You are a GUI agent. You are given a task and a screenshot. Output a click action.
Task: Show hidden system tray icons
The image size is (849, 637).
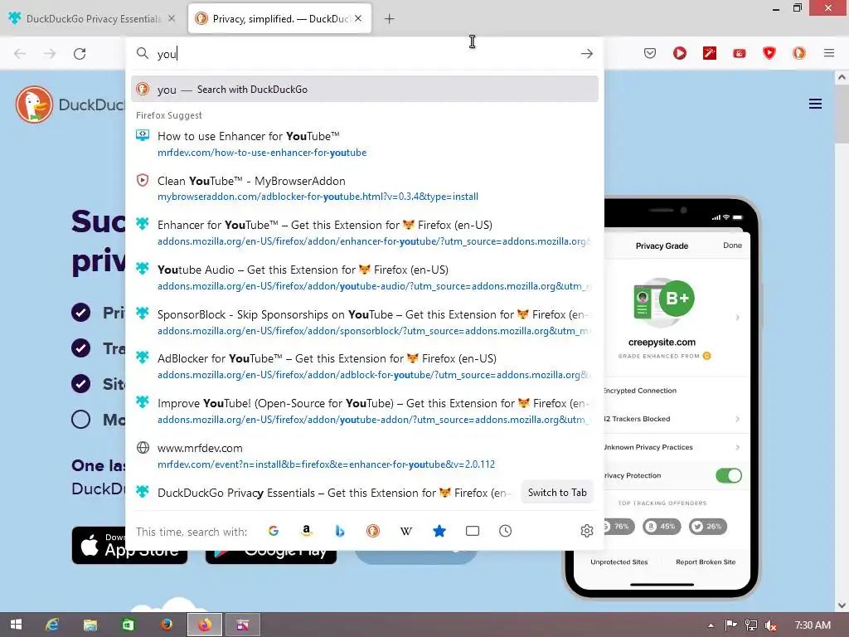coord(711,625)
